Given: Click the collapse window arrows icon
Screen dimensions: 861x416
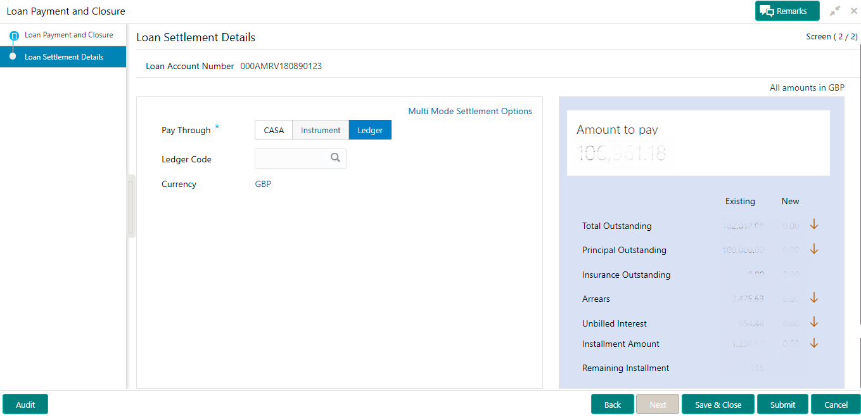Looking at the screenshot, I should pos(835,11).
